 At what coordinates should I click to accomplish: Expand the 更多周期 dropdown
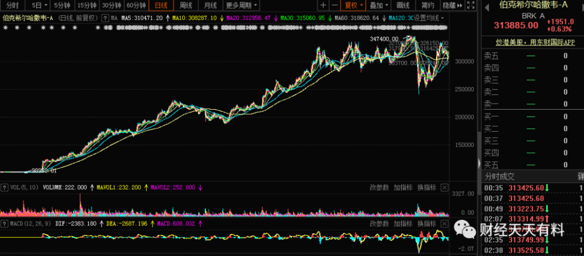click(241, 5)
